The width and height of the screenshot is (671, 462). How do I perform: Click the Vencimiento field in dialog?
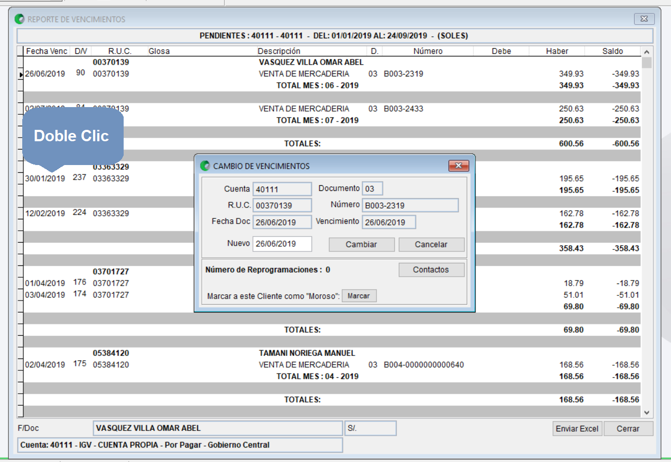389,222
